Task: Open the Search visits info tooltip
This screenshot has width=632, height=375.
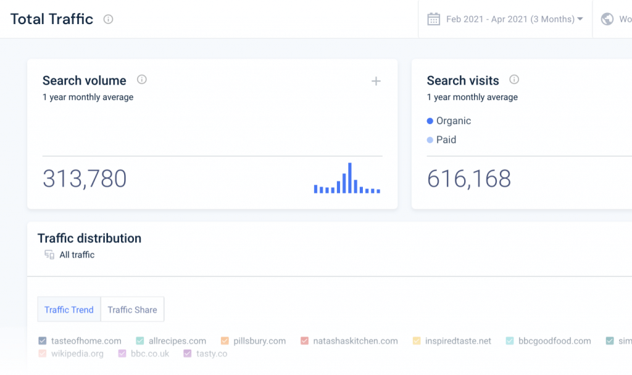Action: pyautogui.click(x=515, y=80)
